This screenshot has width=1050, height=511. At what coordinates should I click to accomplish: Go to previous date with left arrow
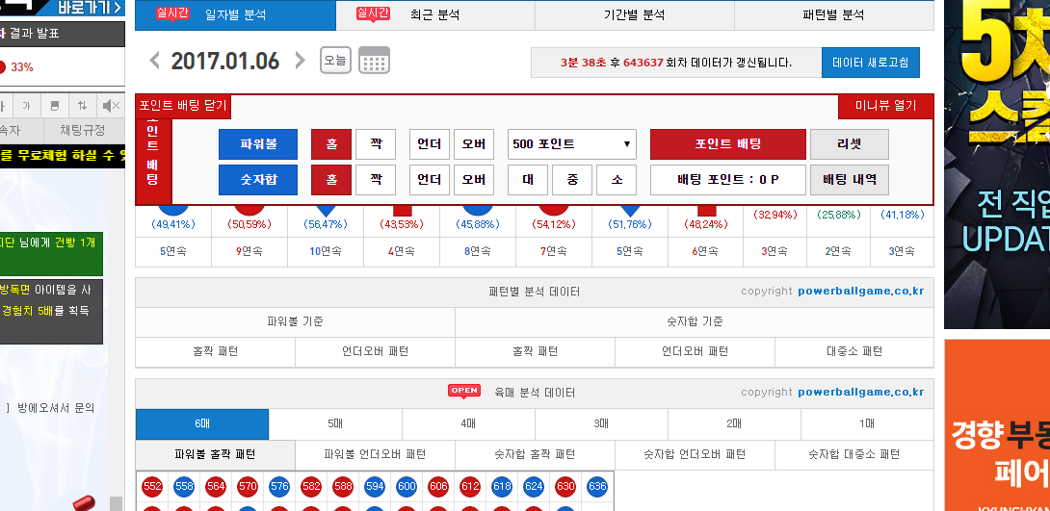point(155,62)
